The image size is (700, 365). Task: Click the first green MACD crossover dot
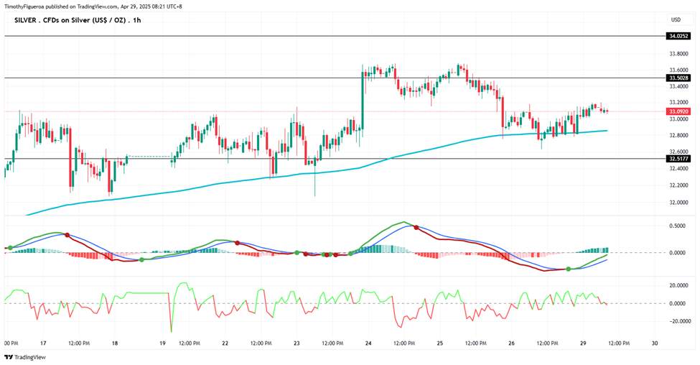[10, 247]
